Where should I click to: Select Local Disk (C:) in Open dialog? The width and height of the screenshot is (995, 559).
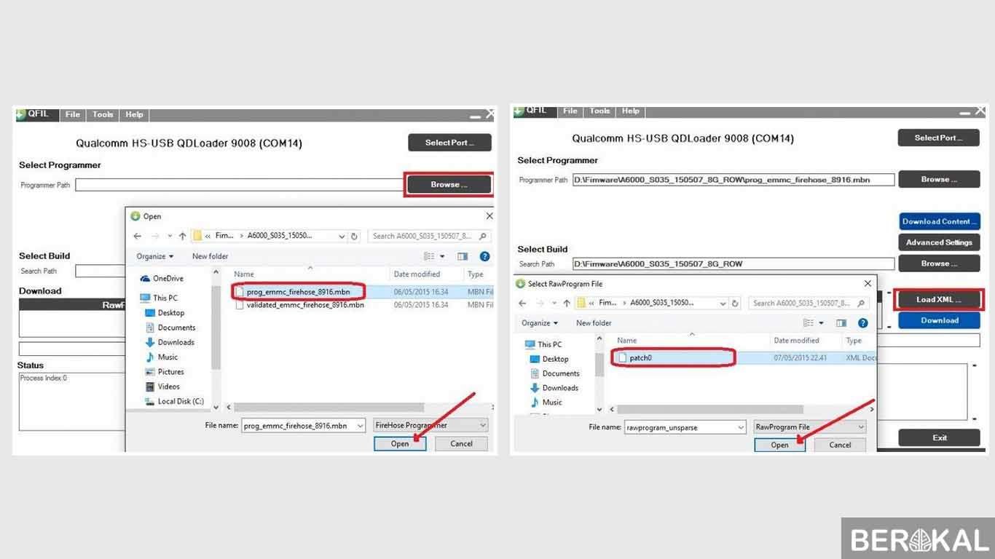coord(175,401)
